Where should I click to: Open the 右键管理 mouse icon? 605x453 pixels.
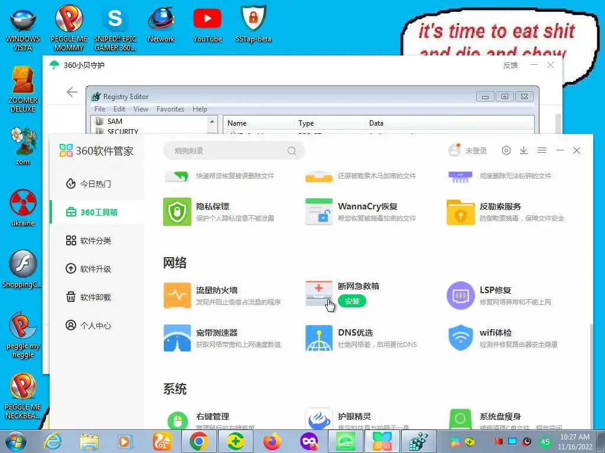click(177, 420)
